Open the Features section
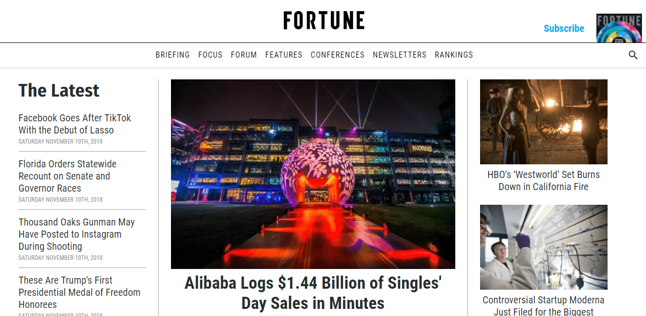This screenshot has width=646, height=316. 284,55
